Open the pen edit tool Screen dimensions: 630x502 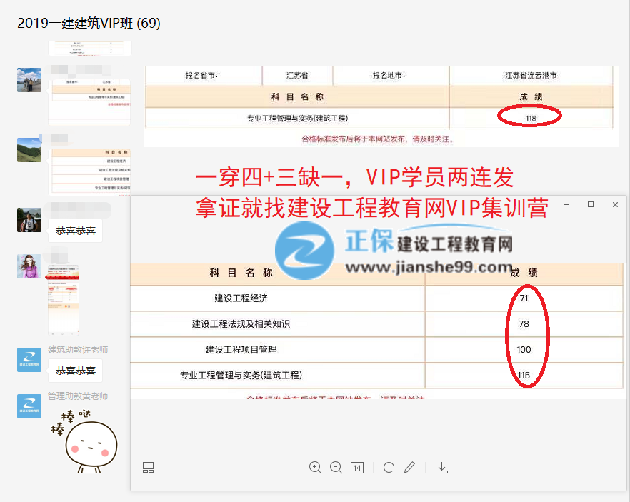pos(409,468)
